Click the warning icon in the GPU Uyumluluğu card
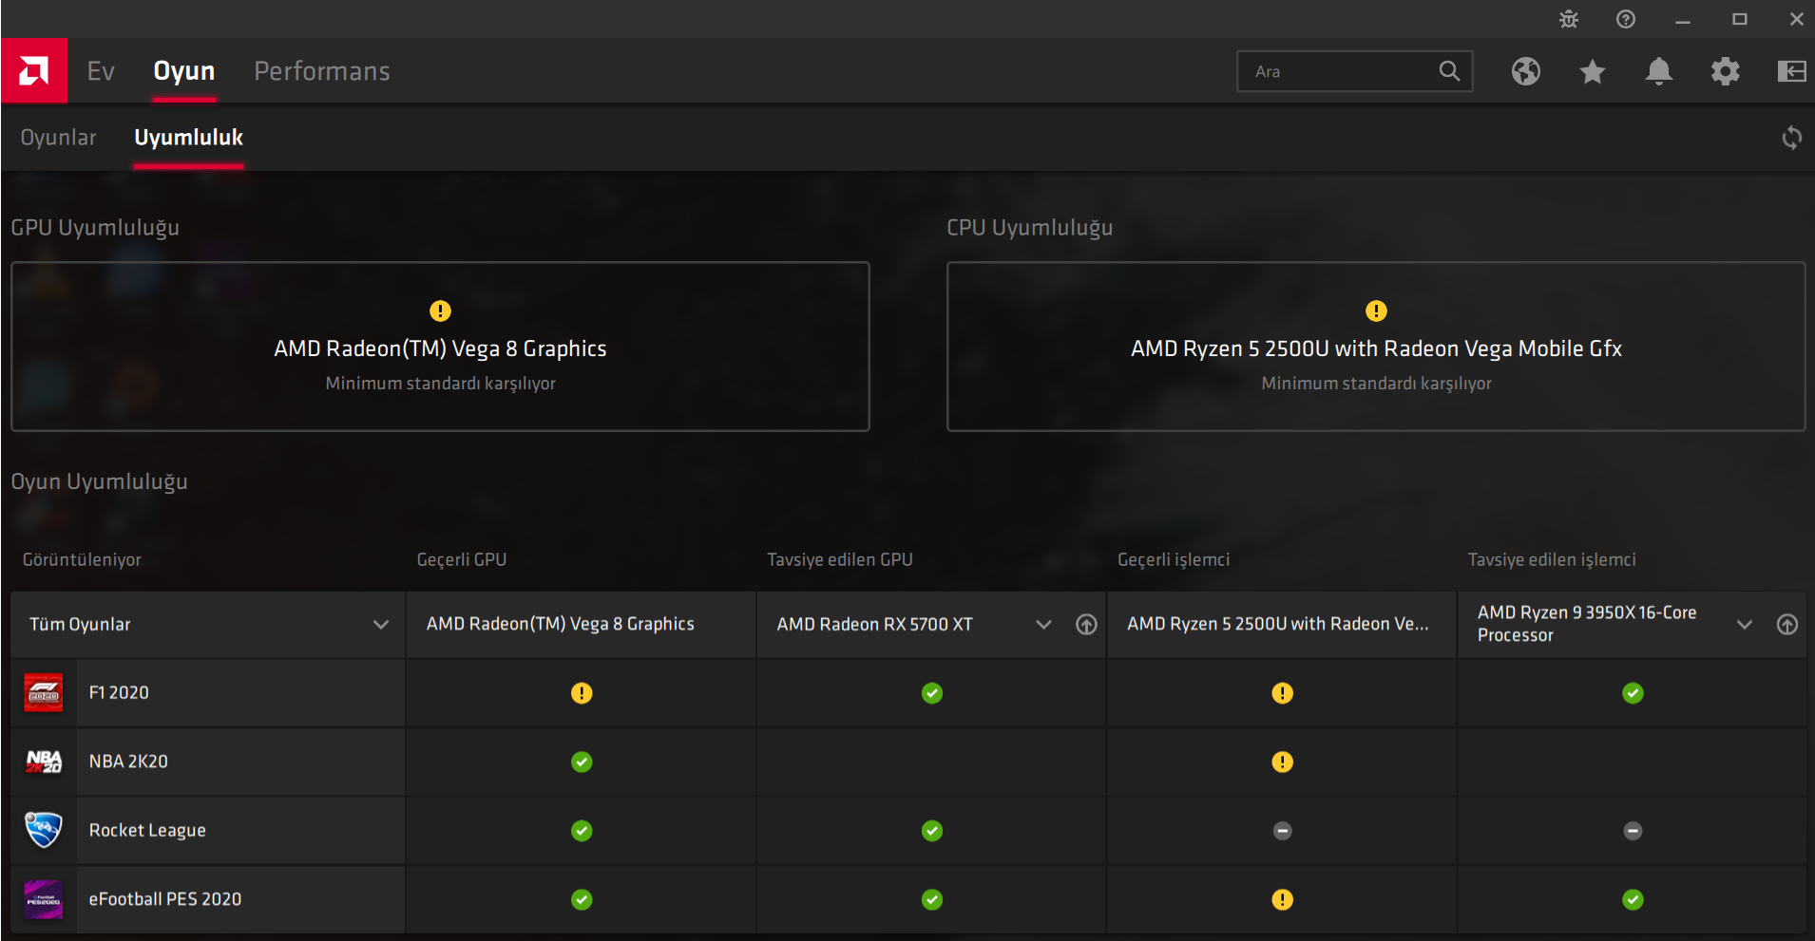Viewport: 1815px width, 941px height. [440, 311]
